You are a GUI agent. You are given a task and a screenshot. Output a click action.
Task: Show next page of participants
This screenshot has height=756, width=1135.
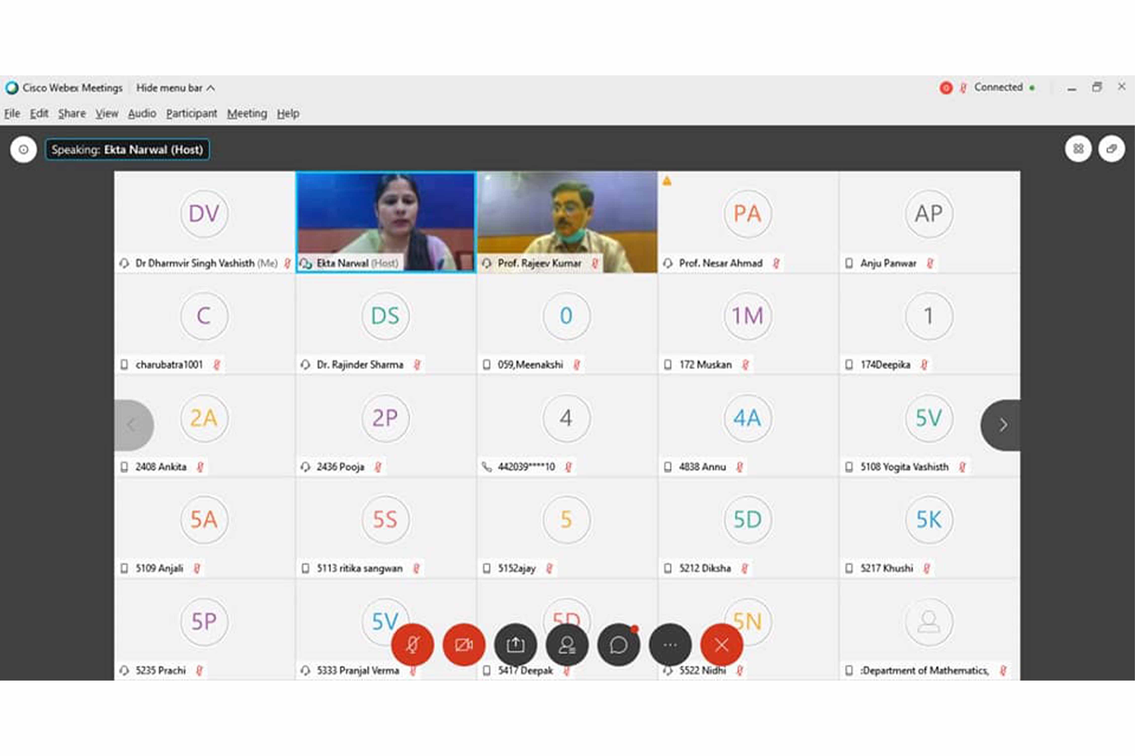click(x=1003, y=425)
